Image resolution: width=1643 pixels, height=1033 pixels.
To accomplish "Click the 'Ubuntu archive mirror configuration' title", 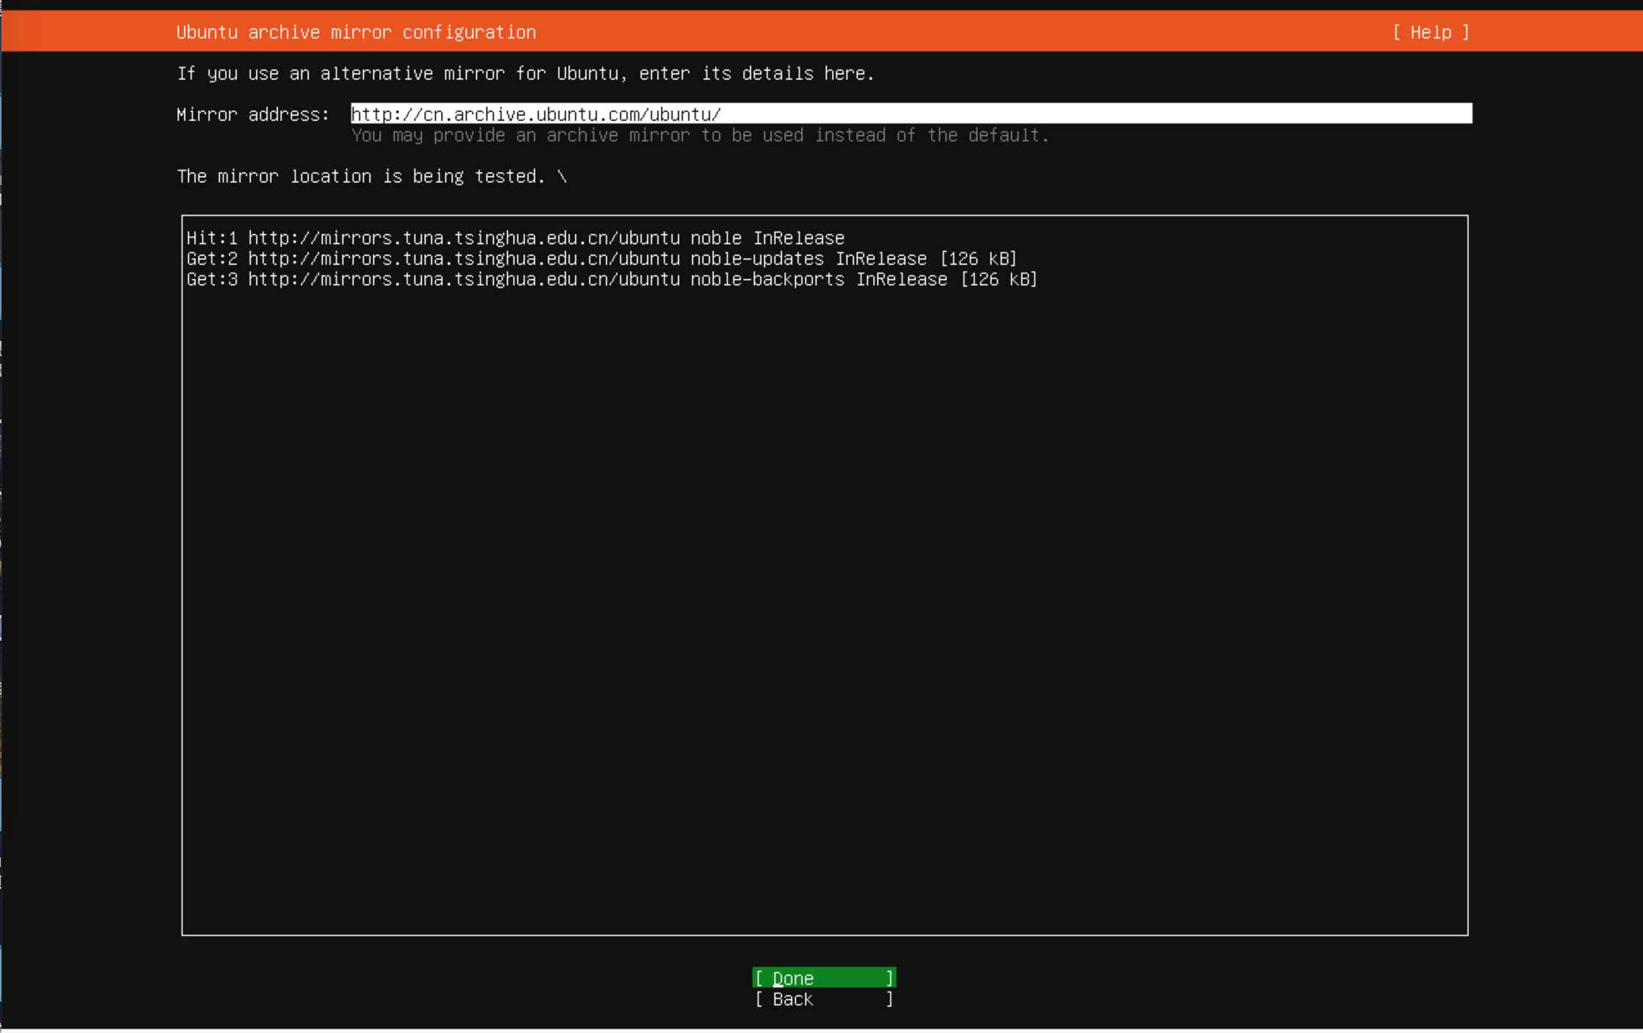I will (x=356, y=32).
